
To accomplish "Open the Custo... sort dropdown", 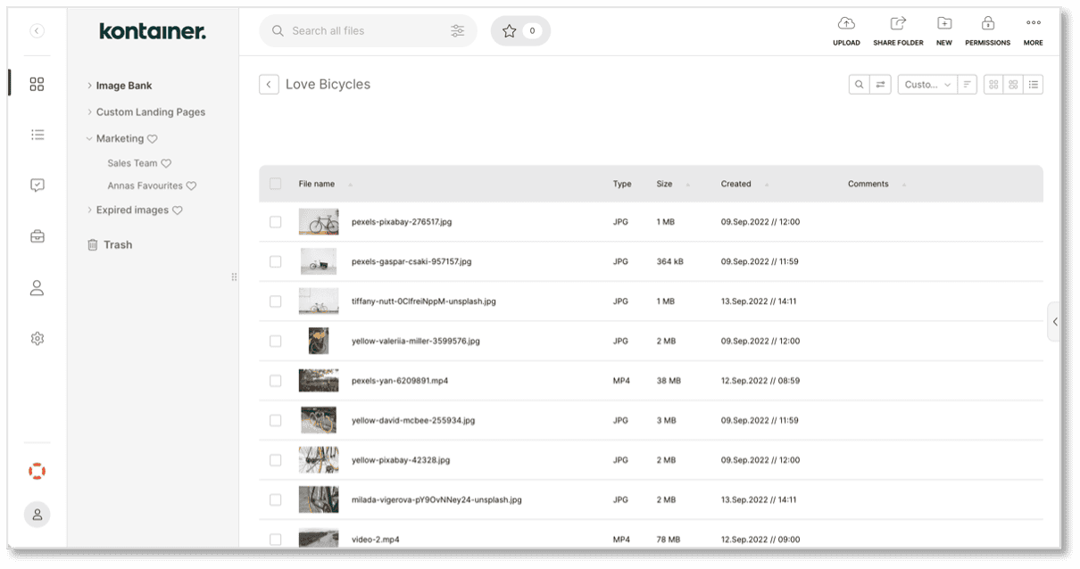I will tap(926, 84).
